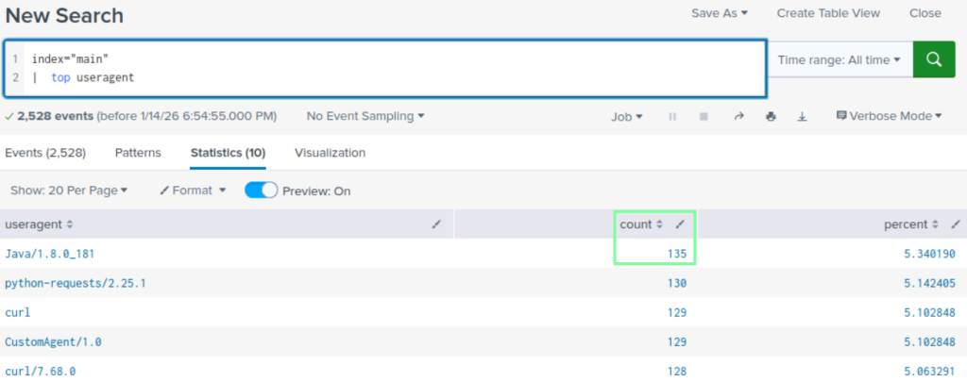Stop the search job
The width and height of the screenshot is (967, 382).
coord(704,117)
